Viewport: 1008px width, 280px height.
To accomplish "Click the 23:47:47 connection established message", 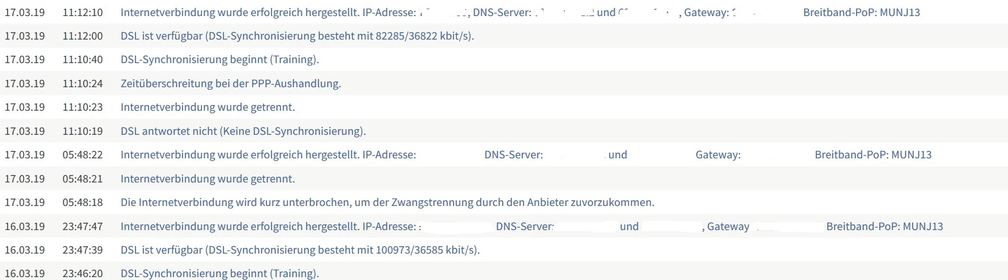I will pyautogui.click(x=267, y=227).
